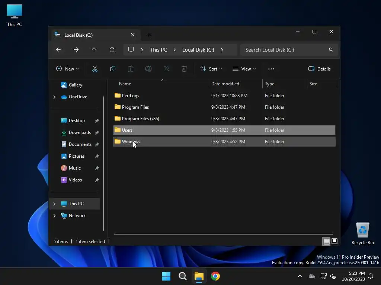Click the OneDrive tray icon
Viewport: 381px width, 285px height.
point(312,276)
